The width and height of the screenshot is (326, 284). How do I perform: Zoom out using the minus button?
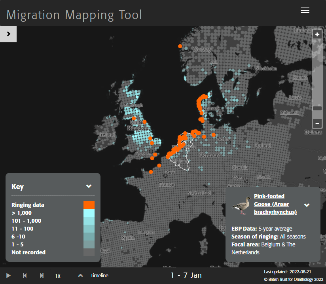tap(317, 123)
